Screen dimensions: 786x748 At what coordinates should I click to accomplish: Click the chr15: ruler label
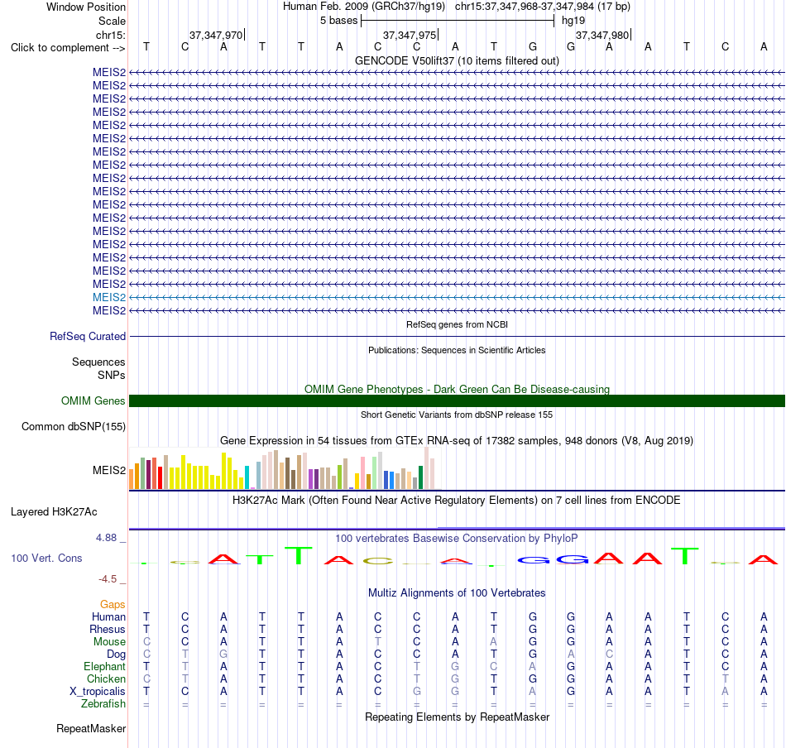[x=110, y=35]
